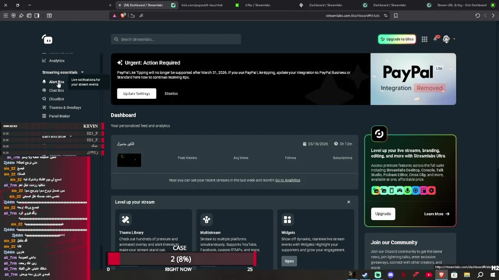
Task: Click Open button on Widgets card
Action: [289, 261]
